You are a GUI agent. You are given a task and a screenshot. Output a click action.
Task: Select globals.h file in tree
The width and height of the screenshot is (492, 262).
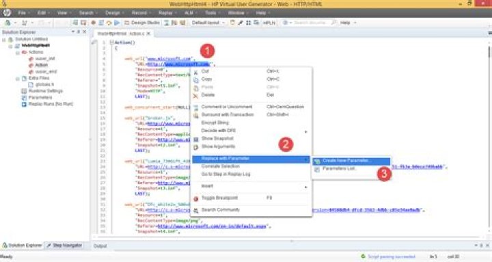click(44, 85)
